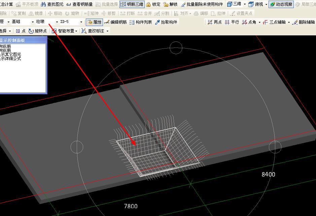Viewport: 316px width, 216px height.
Task: Open dropdown arrow next to 俯视
Action: click(x=266, y=4)
